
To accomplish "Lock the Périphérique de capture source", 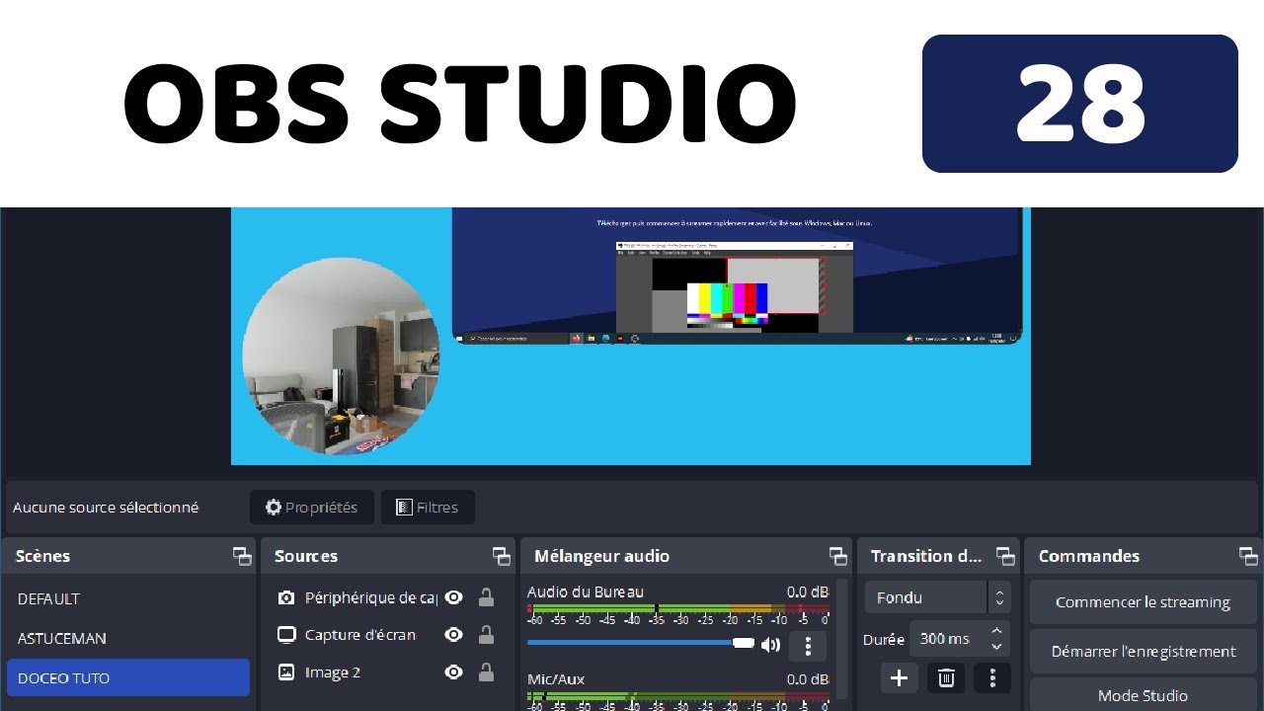I will (x=486, y=597).
